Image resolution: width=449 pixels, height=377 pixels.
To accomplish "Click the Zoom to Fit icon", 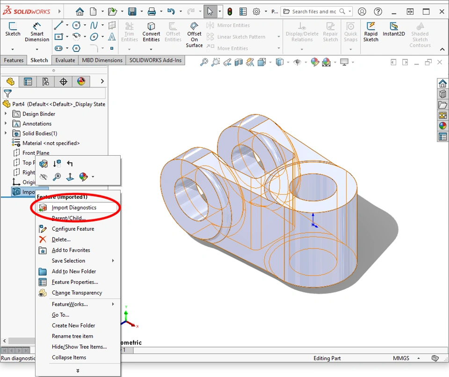I will [x=204, y=62].
